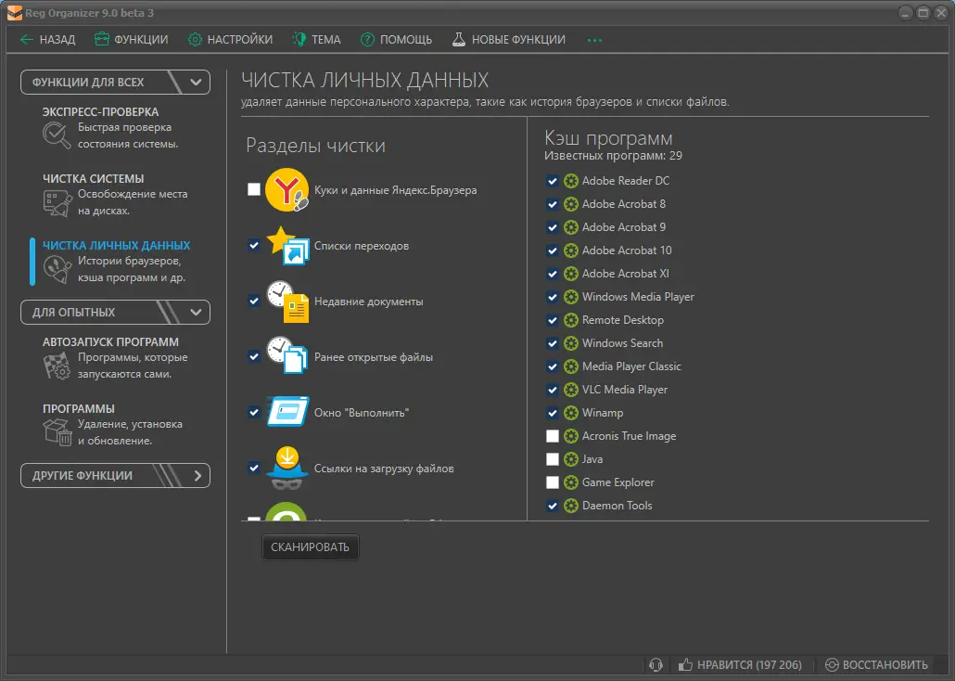Go back using the Назад toolbar item
955x681 pixels.
tap(47, 40)
